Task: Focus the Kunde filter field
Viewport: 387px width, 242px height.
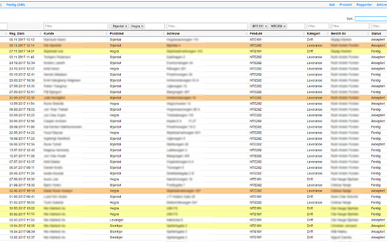Action: pyautogui.click(x=74, y=27)
